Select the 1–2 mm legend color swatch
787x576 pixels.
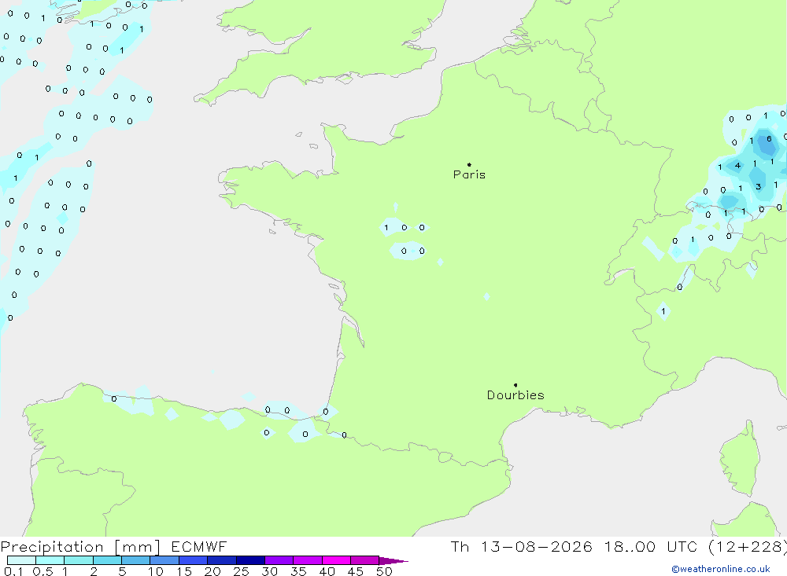pos(79,560)
